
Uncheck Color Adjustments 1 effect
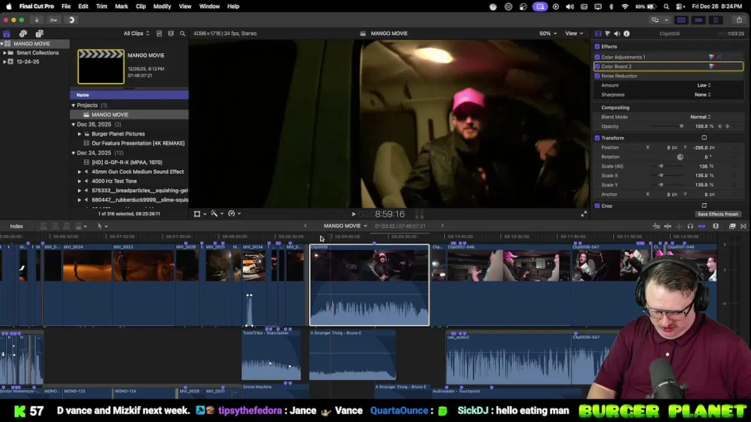point(597,57)
